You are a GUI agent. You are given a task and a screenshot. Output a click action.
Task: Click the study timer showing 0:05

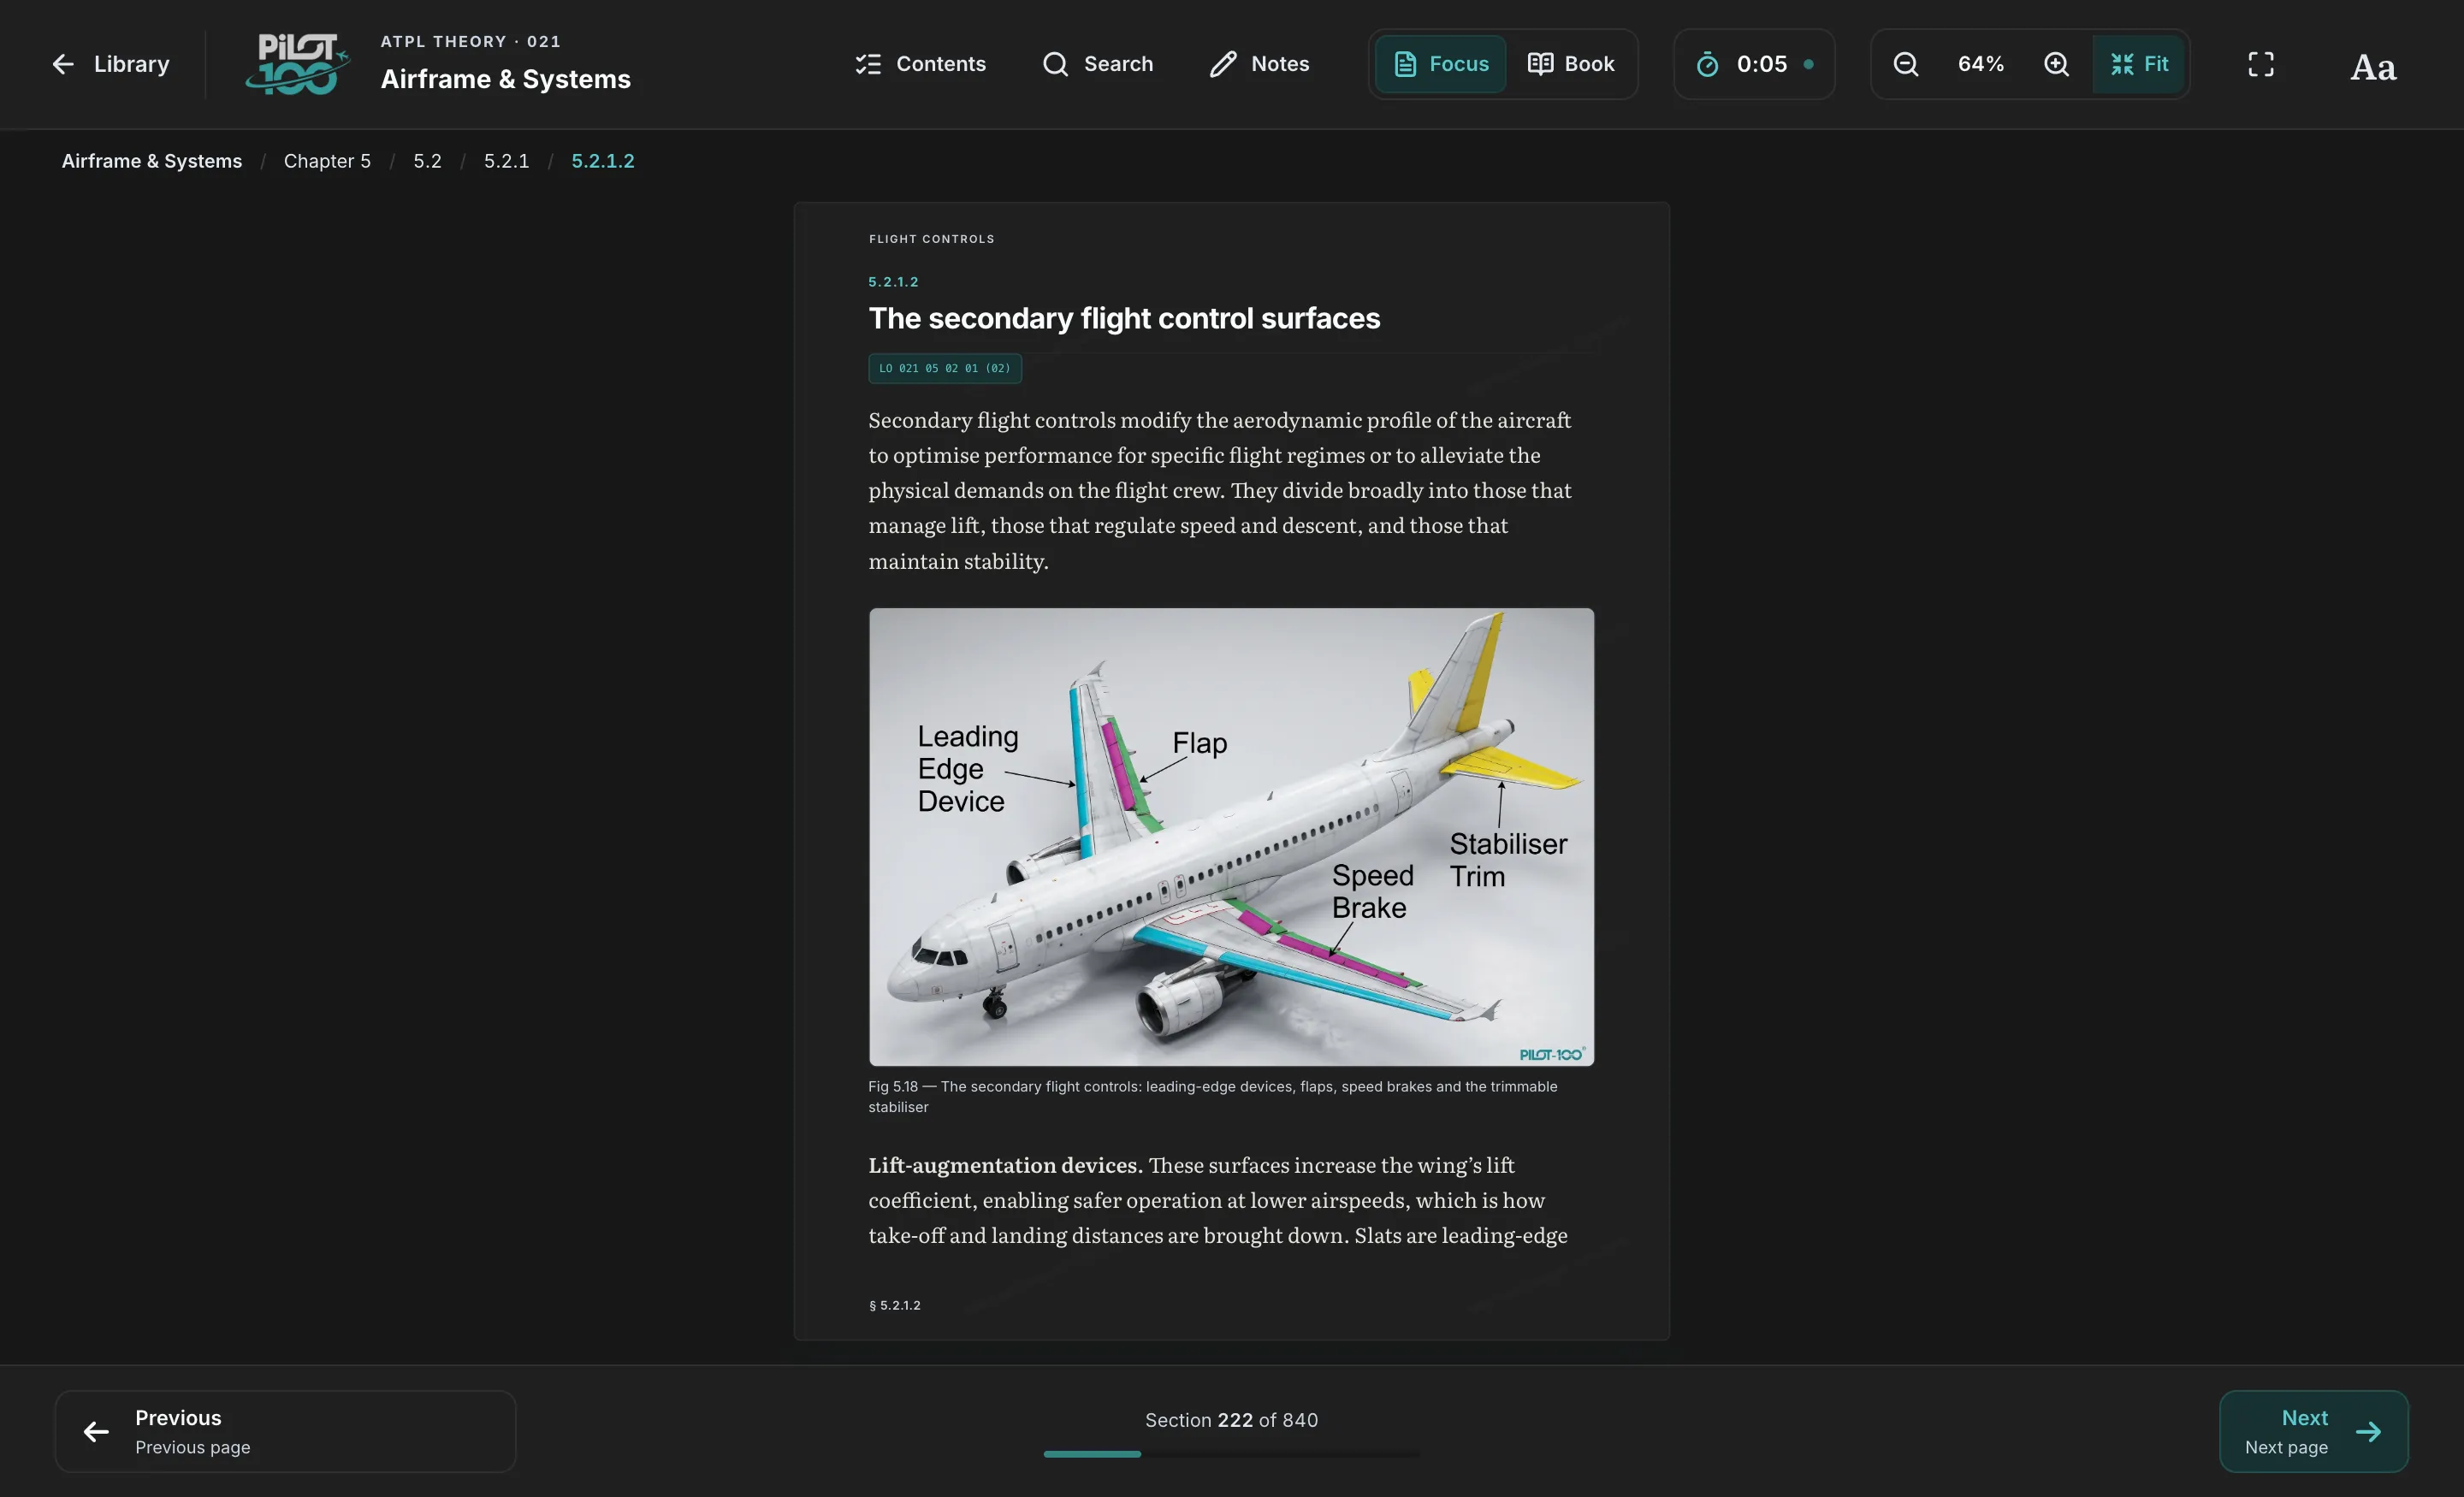(x=1754, y=64)
